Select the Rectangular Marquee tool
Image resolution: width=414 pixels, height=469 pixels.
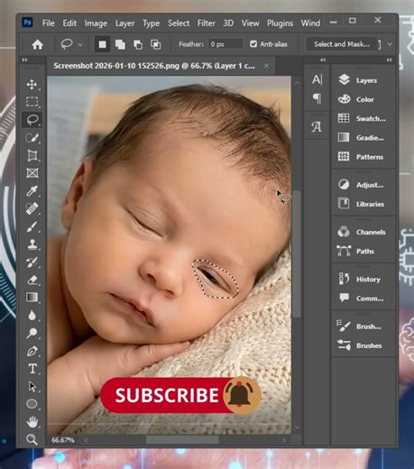pos(32,102)
